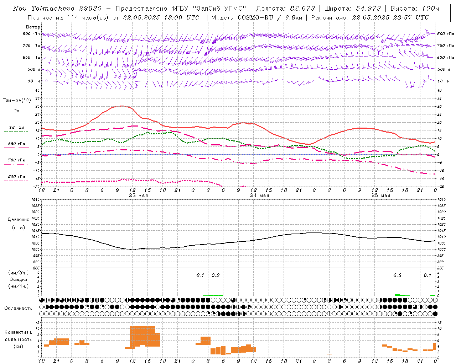Click the 'Тем-ра(°C)' axis title
Image resolution: width=456 pixels, height=364 pixels.
click(x=17, y=101)
